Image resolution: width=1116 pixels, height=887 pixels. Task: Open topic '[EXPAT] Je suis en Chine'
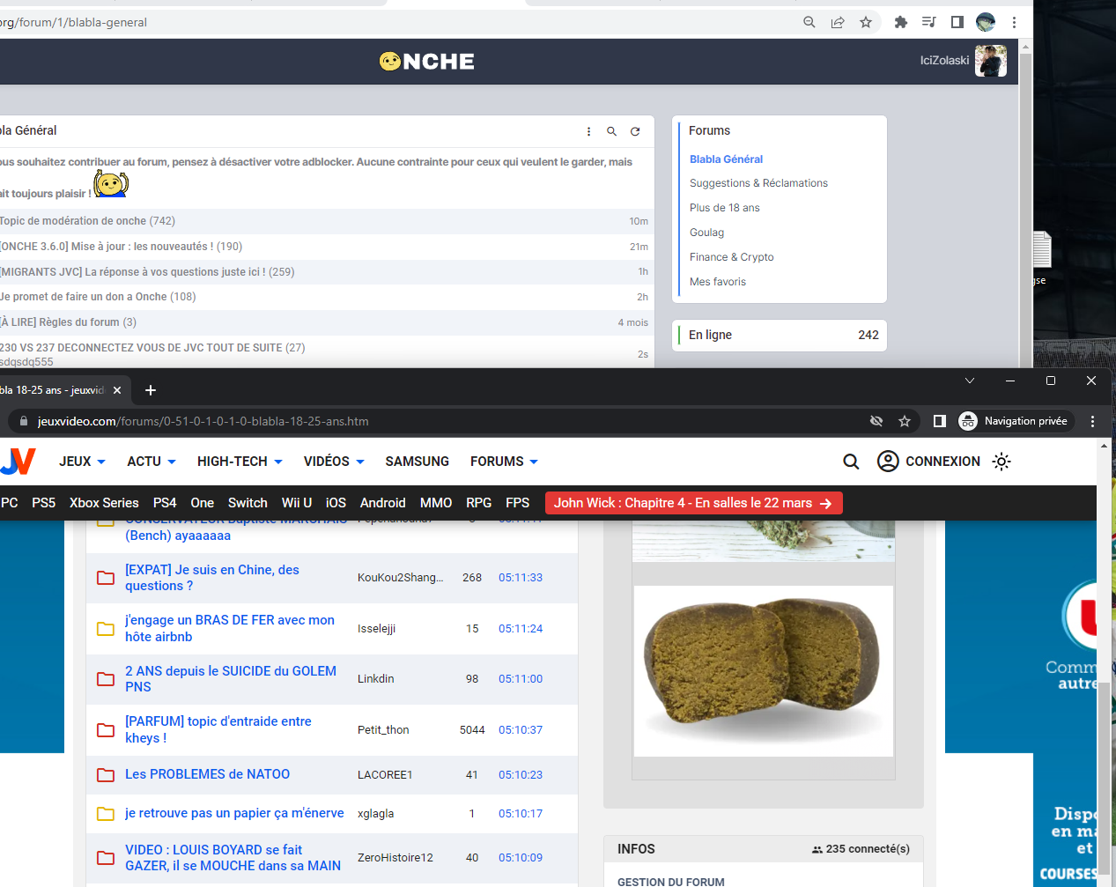(x=212, y=578)
